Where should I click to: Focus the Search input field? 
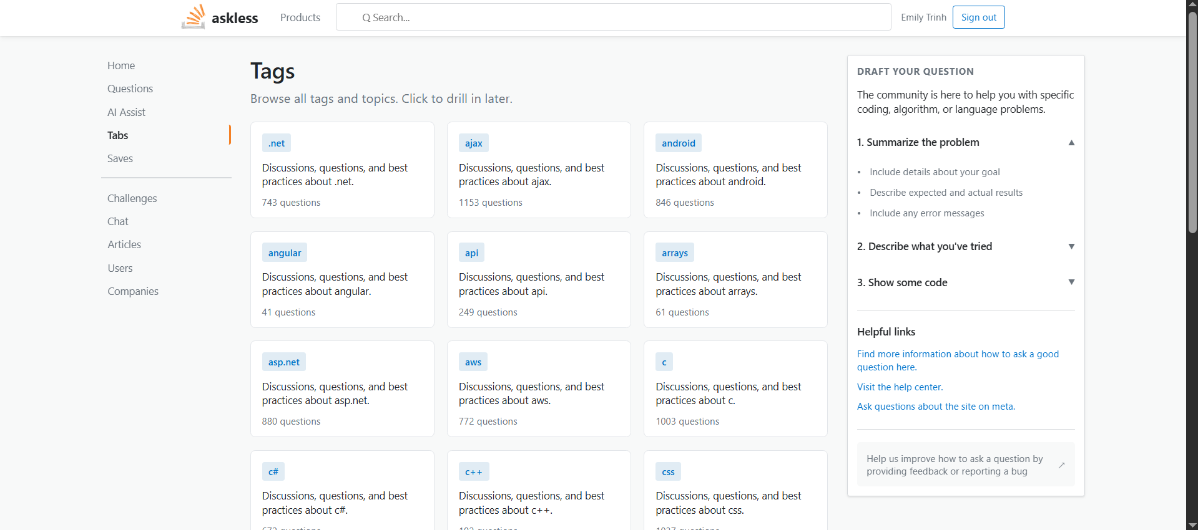613,17
